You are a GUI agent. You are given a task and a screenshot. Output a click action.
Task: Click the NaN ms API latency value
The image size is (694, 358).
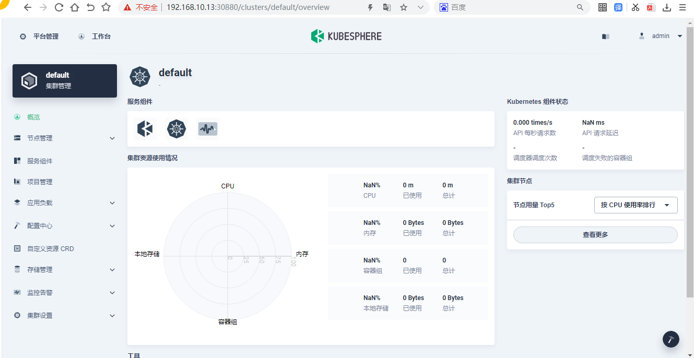click(593, 123)
